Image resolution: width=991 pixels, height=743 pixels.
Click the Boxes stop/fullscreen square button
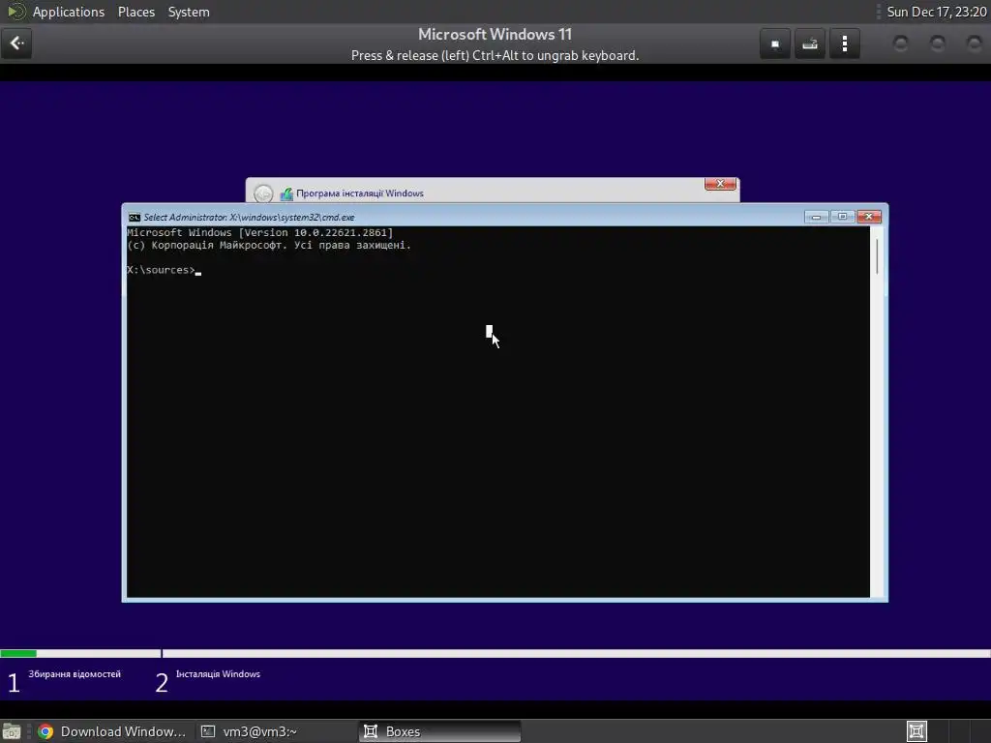pyautogui.click(x=775, y=44)
